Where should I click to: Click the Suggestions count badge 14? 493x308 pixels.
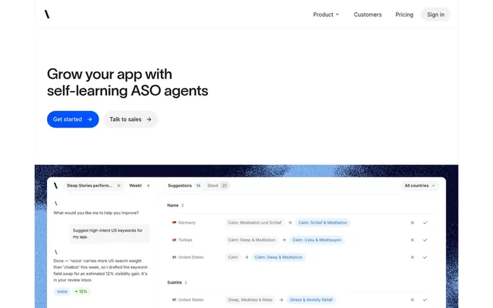tap(198, 186)
